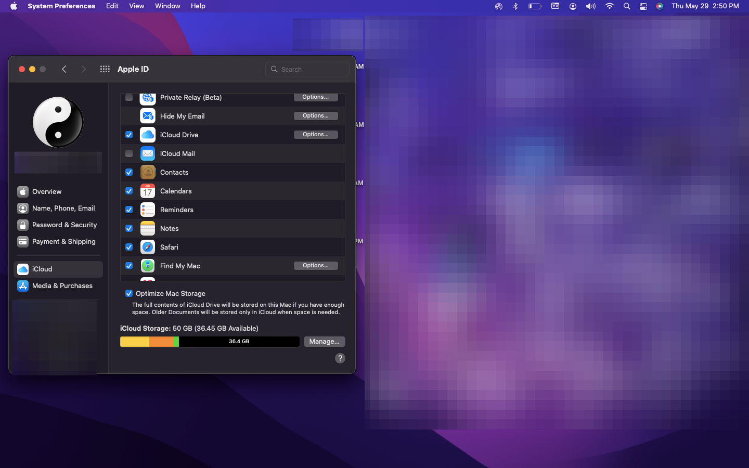Select Media & Purchases in sidebar
749x468 pixels.
[62, 285]
